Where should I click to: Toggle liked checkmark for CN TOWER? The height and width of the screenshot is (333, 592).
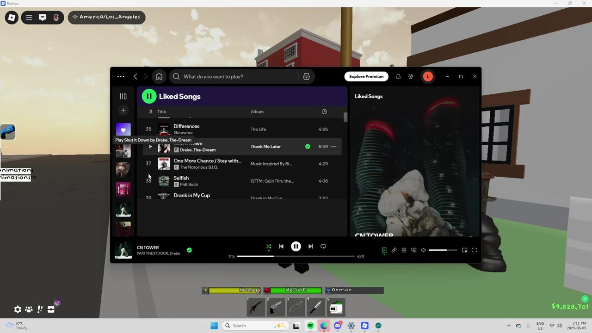[x=189, y=250]
